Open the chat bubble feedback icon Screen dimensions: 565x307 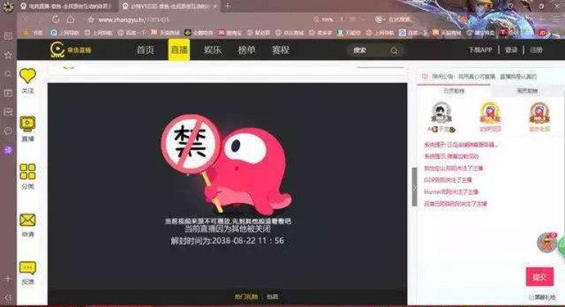[x=28, y=268]
